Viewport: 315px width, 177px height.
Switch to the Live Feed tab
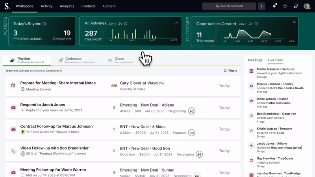tap(275, 60)
